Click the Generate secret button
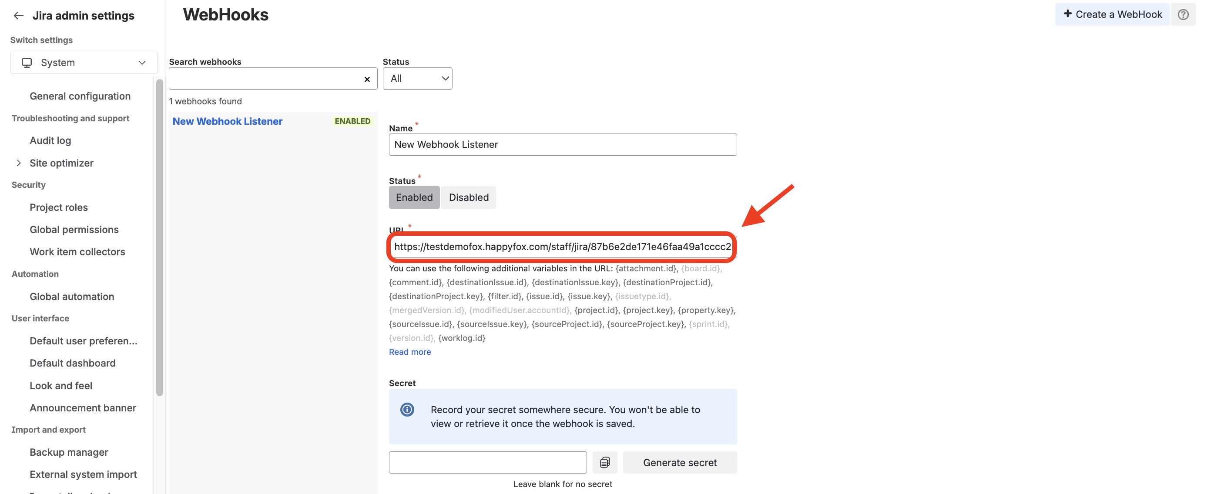The width and height of the screenshot is (1214, 494). point(680,462)
